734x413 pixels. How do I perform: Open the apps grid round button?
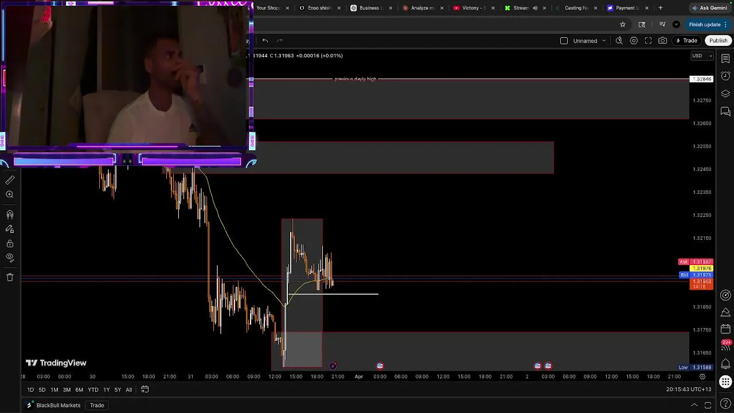click(x=725, y=382)
